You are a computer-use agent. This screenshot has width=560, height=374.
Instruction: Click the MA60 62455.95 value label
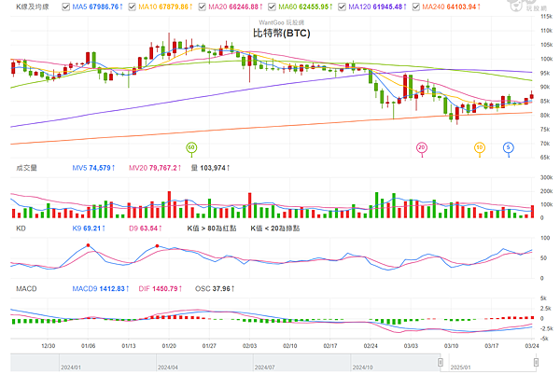[x=305, y=7]
